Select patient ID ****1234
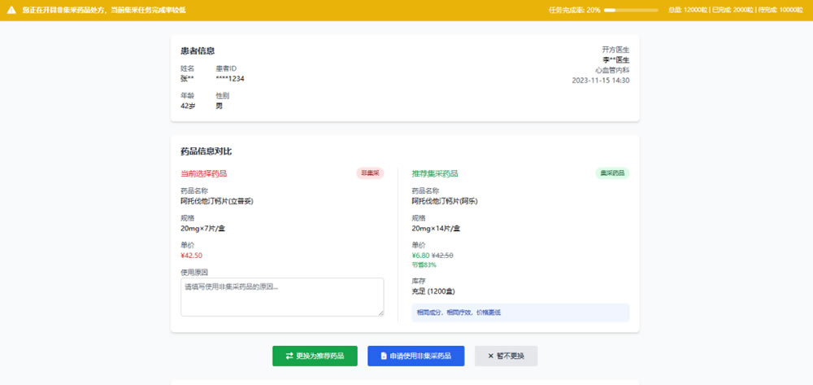Screen dimensions: 813x385 point(230,79)
